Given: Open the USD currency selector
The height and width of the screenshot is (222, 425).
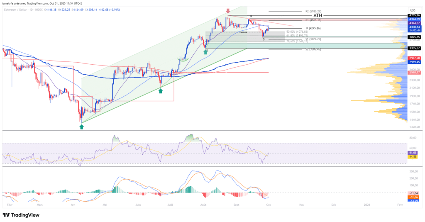Looking at the screenshot, I should pos(413,10).
